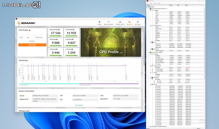Expand the E-Cores (Max) temperature row
The image size is (219, 129).
pyautogui.click(x=152, y=71)
